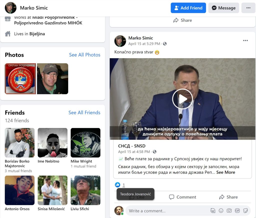Screen dimensions: 256x218
Task: Open Borislav Borko Majstorovic's friend profile
Action: (20, 143)
